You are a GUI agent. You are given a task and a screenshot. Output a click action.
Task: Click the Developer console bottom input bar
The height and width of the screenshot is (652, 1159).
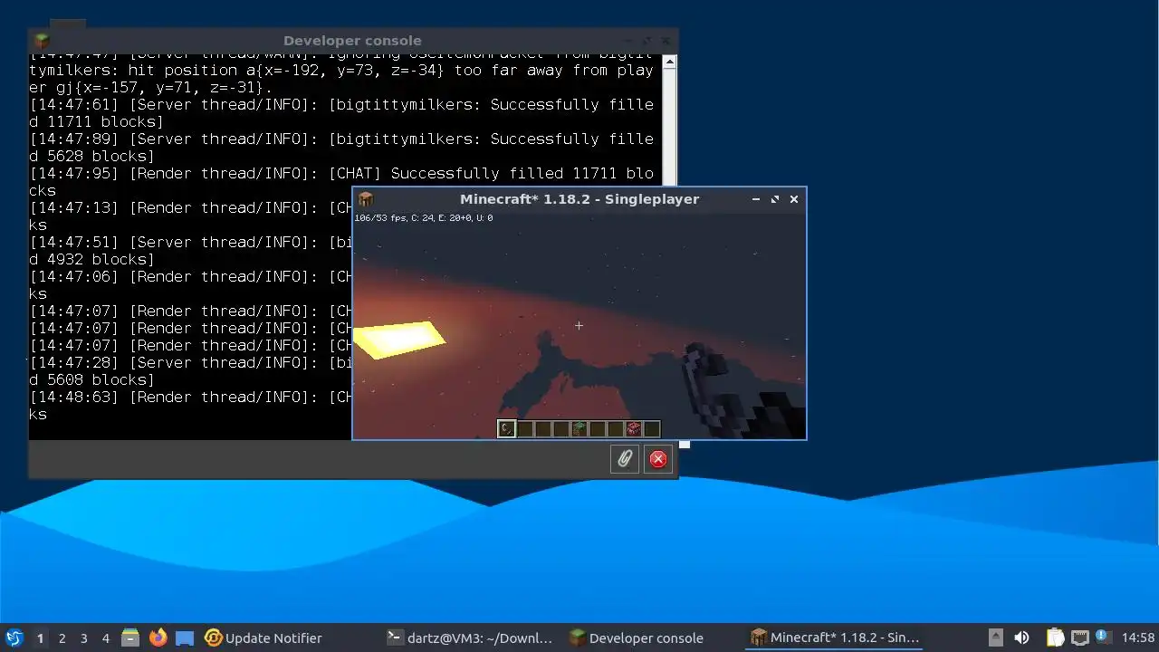(x=317, y=459)
